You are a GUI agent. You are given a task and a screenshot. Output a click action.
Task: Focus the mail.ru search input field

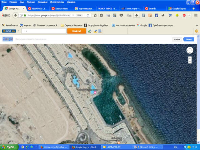(44, 31)
